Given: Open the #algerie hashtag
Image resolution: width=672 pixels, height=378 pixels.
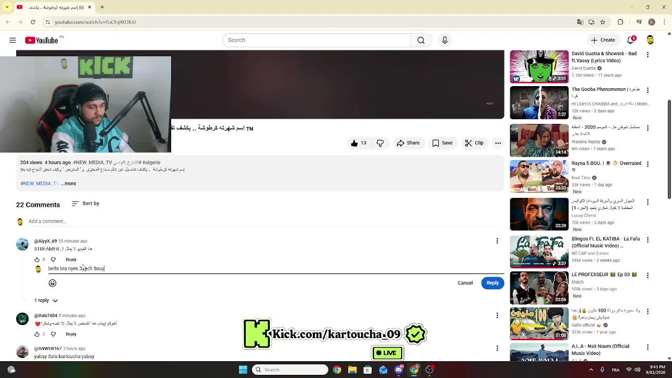Looking at the screenshot, I should coord(151,163).
